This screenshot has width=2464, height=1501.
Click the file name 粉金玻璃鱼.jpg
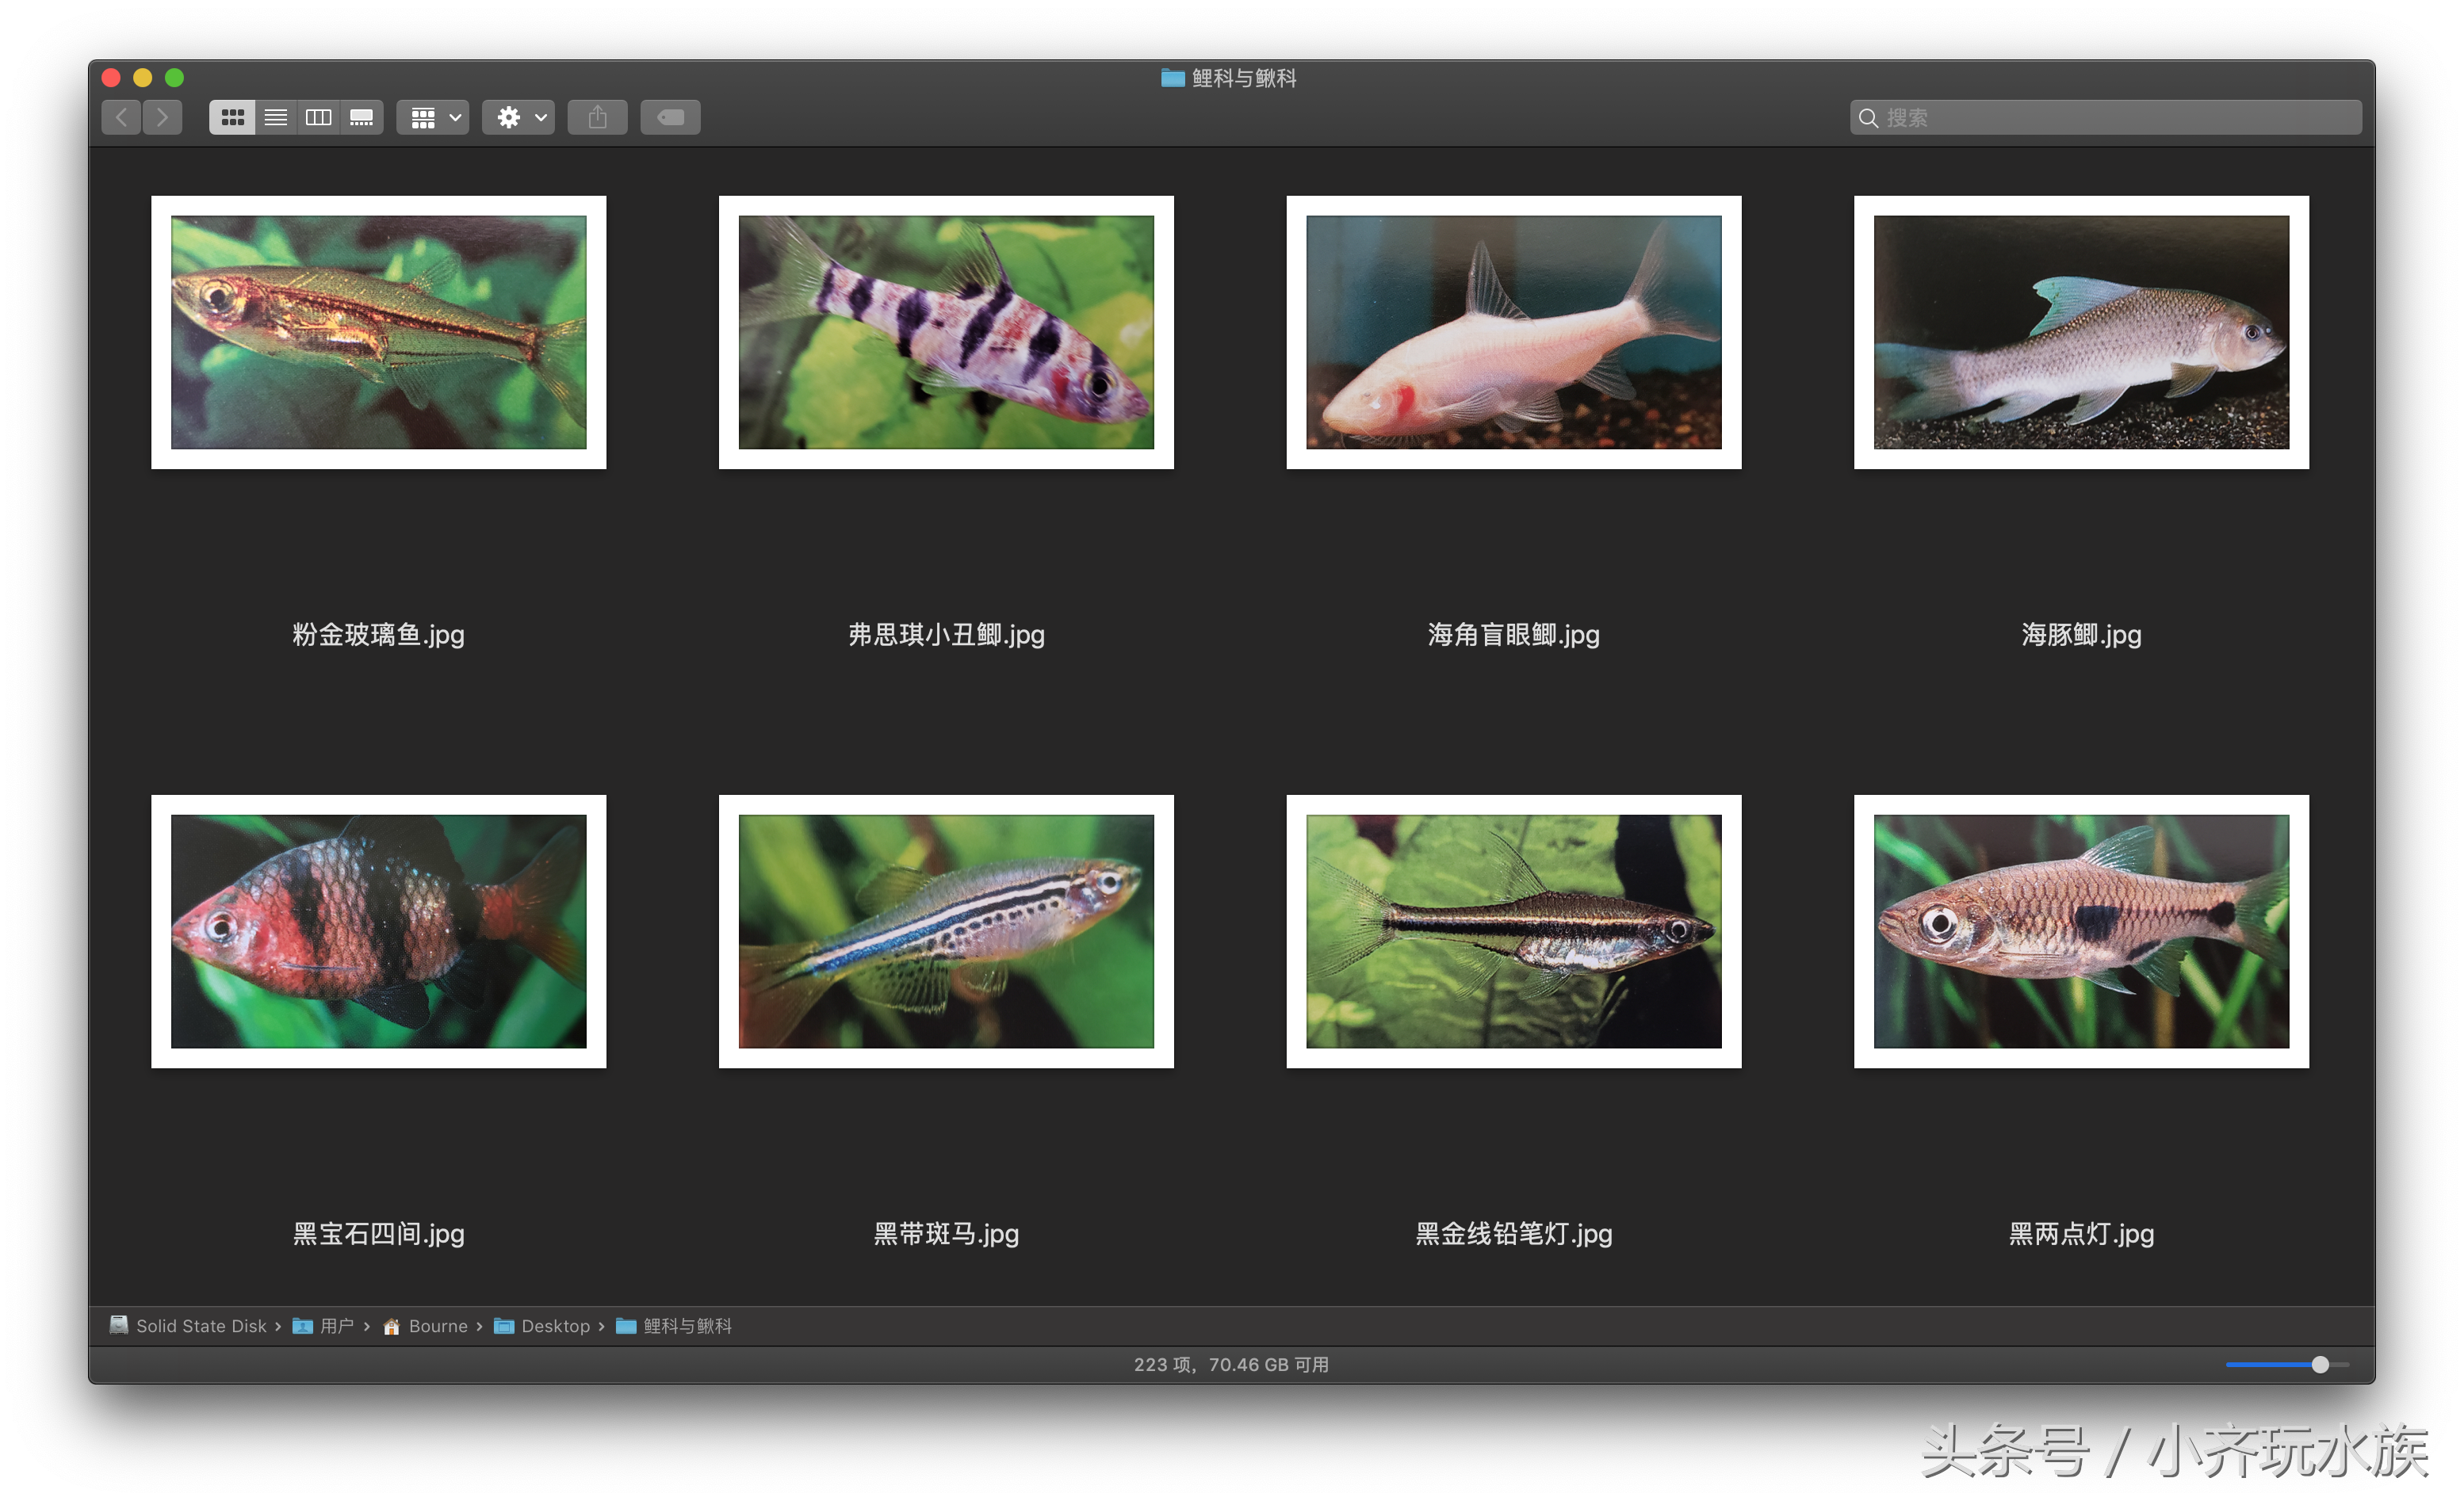(x=379, y=636)
